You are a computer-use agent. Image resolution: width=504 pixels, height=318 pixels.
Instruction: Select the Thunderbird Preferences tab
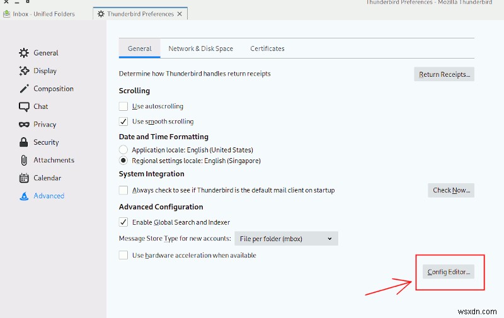(140, 14)
